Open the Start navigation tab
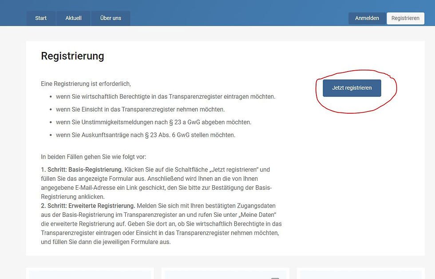 click(41, 18)
